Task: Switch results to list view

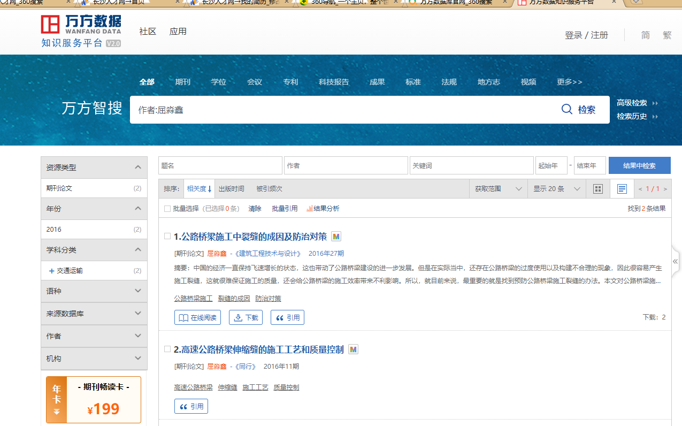Action: tap(622, 188)
